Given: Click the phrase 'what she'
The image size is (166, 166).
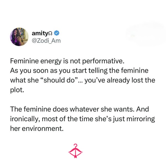Looking at the screenshot, I should 24,80.
